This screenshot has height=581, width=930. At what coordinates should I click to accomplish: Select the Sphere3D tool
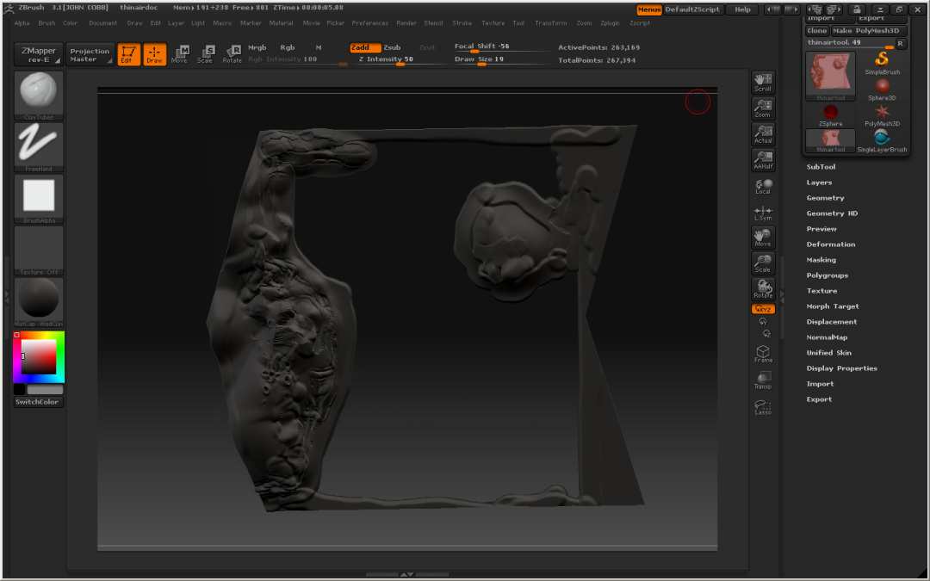(882, 89)
